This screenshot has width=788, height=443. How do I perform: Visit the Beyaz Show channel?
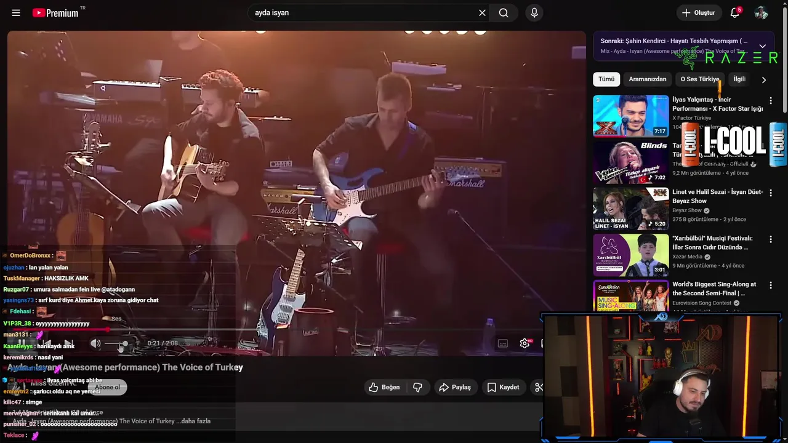(x=687, y=210)
